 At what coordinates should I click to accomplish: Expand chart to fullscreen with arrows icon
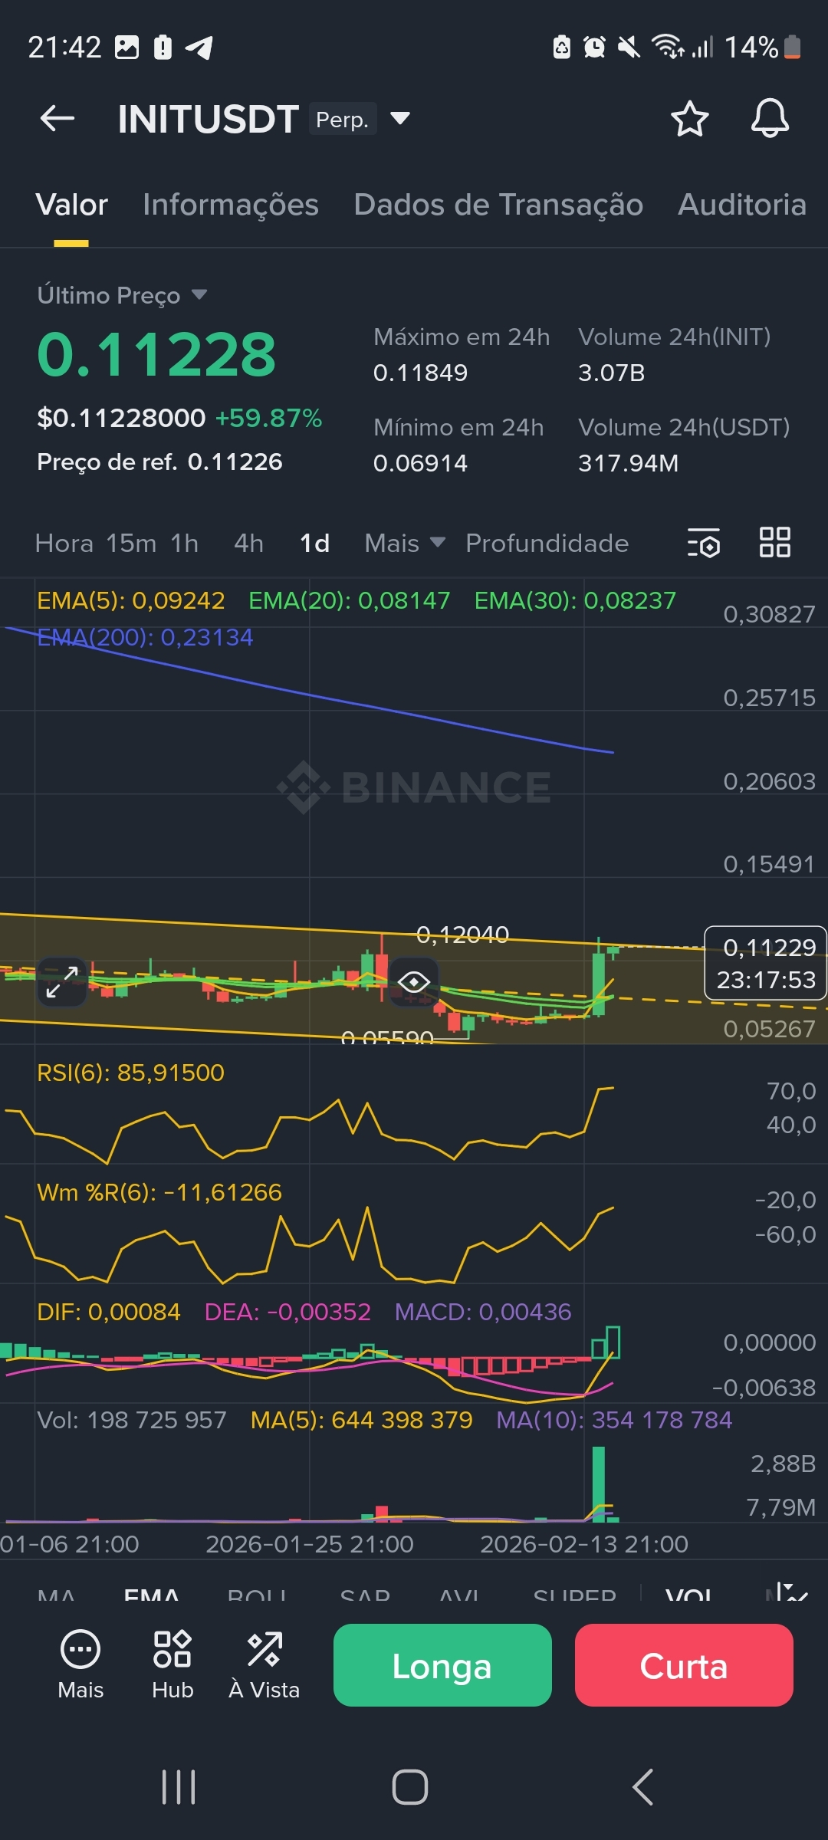click(62, 982)
